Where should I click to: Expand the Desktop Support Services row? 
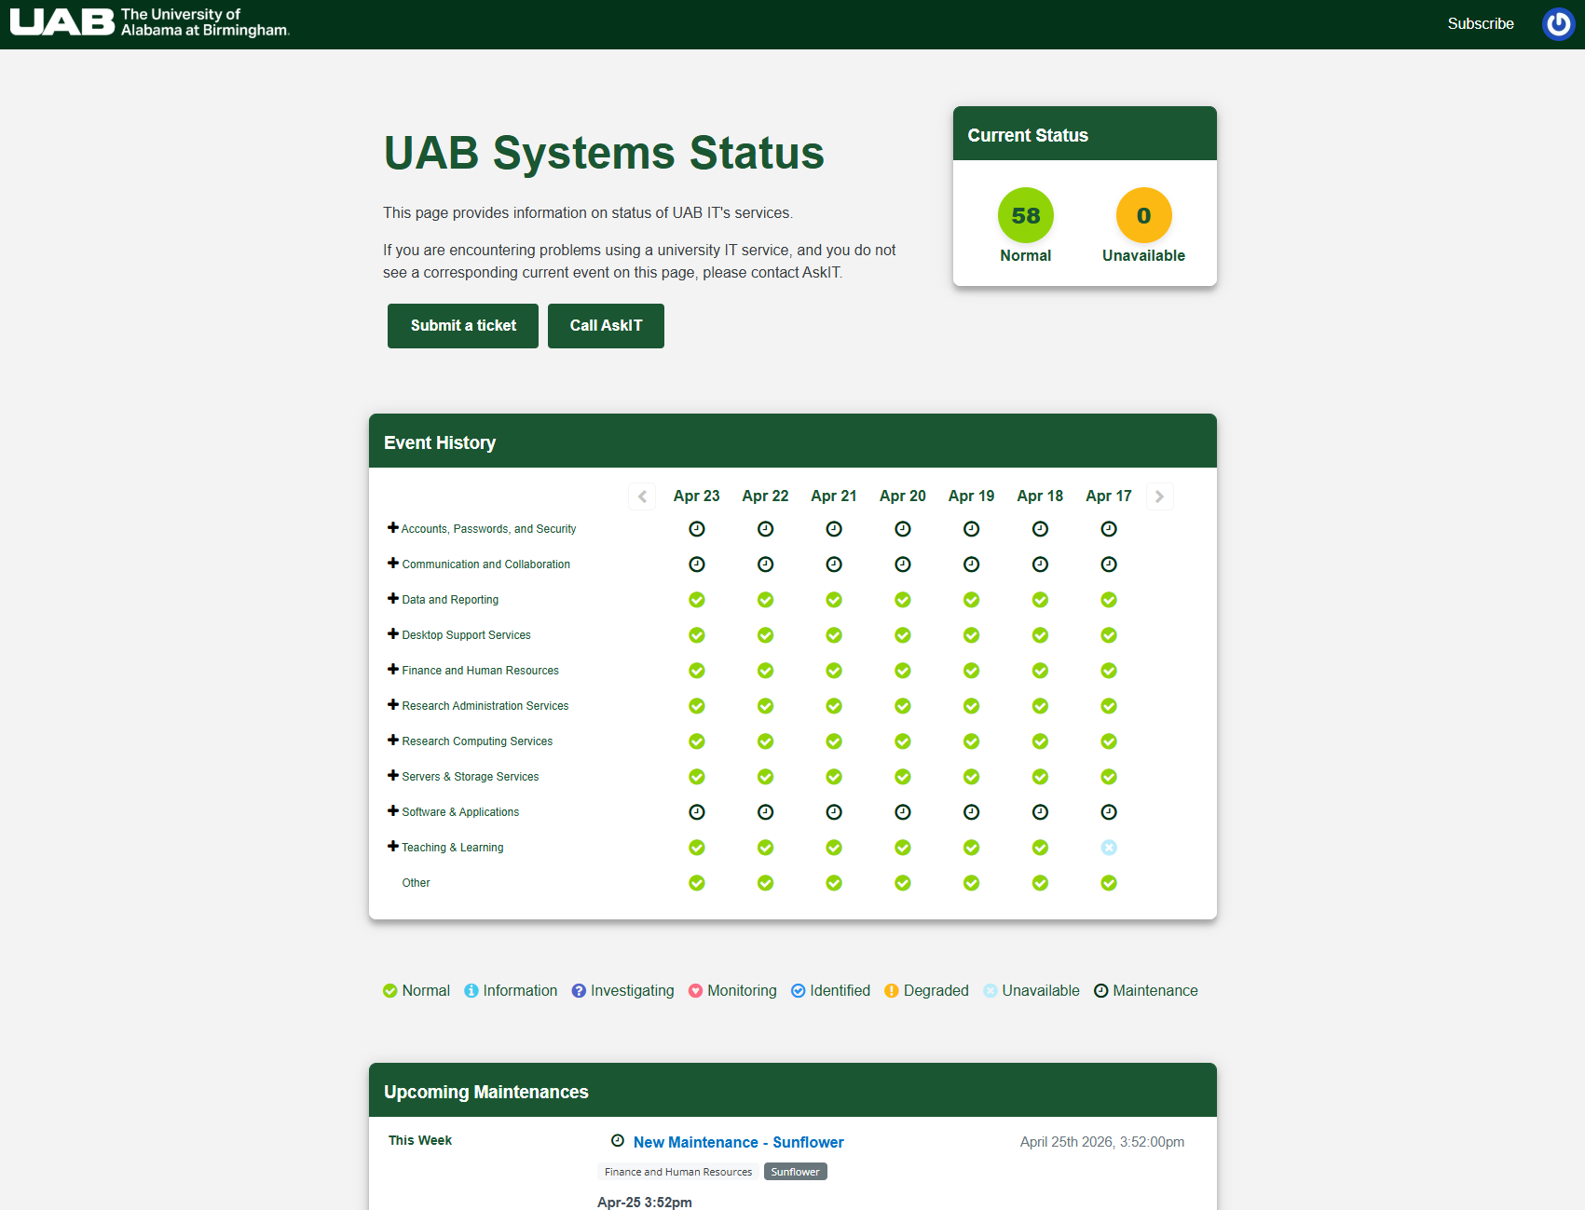[393, 634]
